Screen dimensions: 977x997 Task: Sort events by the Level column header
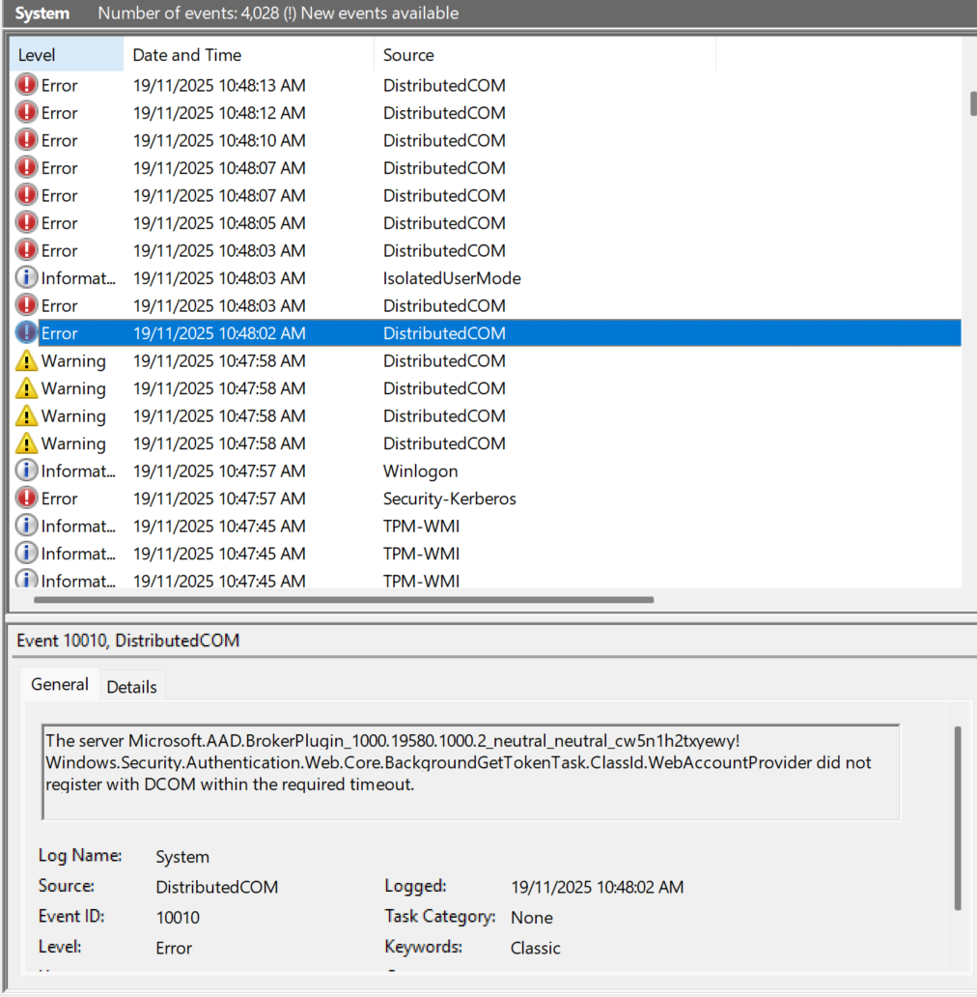coord(67,55)
